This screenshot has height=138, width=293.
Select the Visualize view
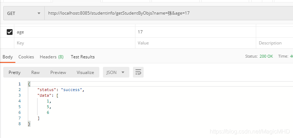tap(85, 72)
